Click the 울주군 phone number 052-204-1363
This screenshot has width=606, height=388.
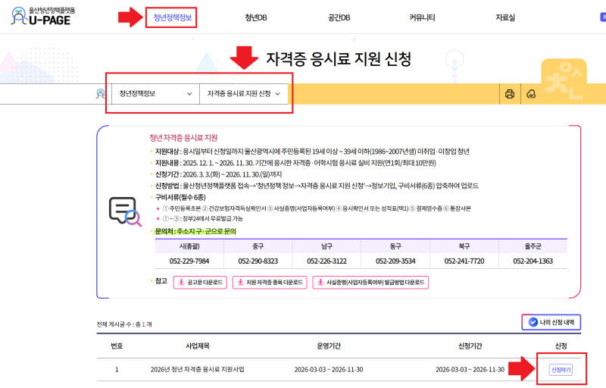(533, 261)
